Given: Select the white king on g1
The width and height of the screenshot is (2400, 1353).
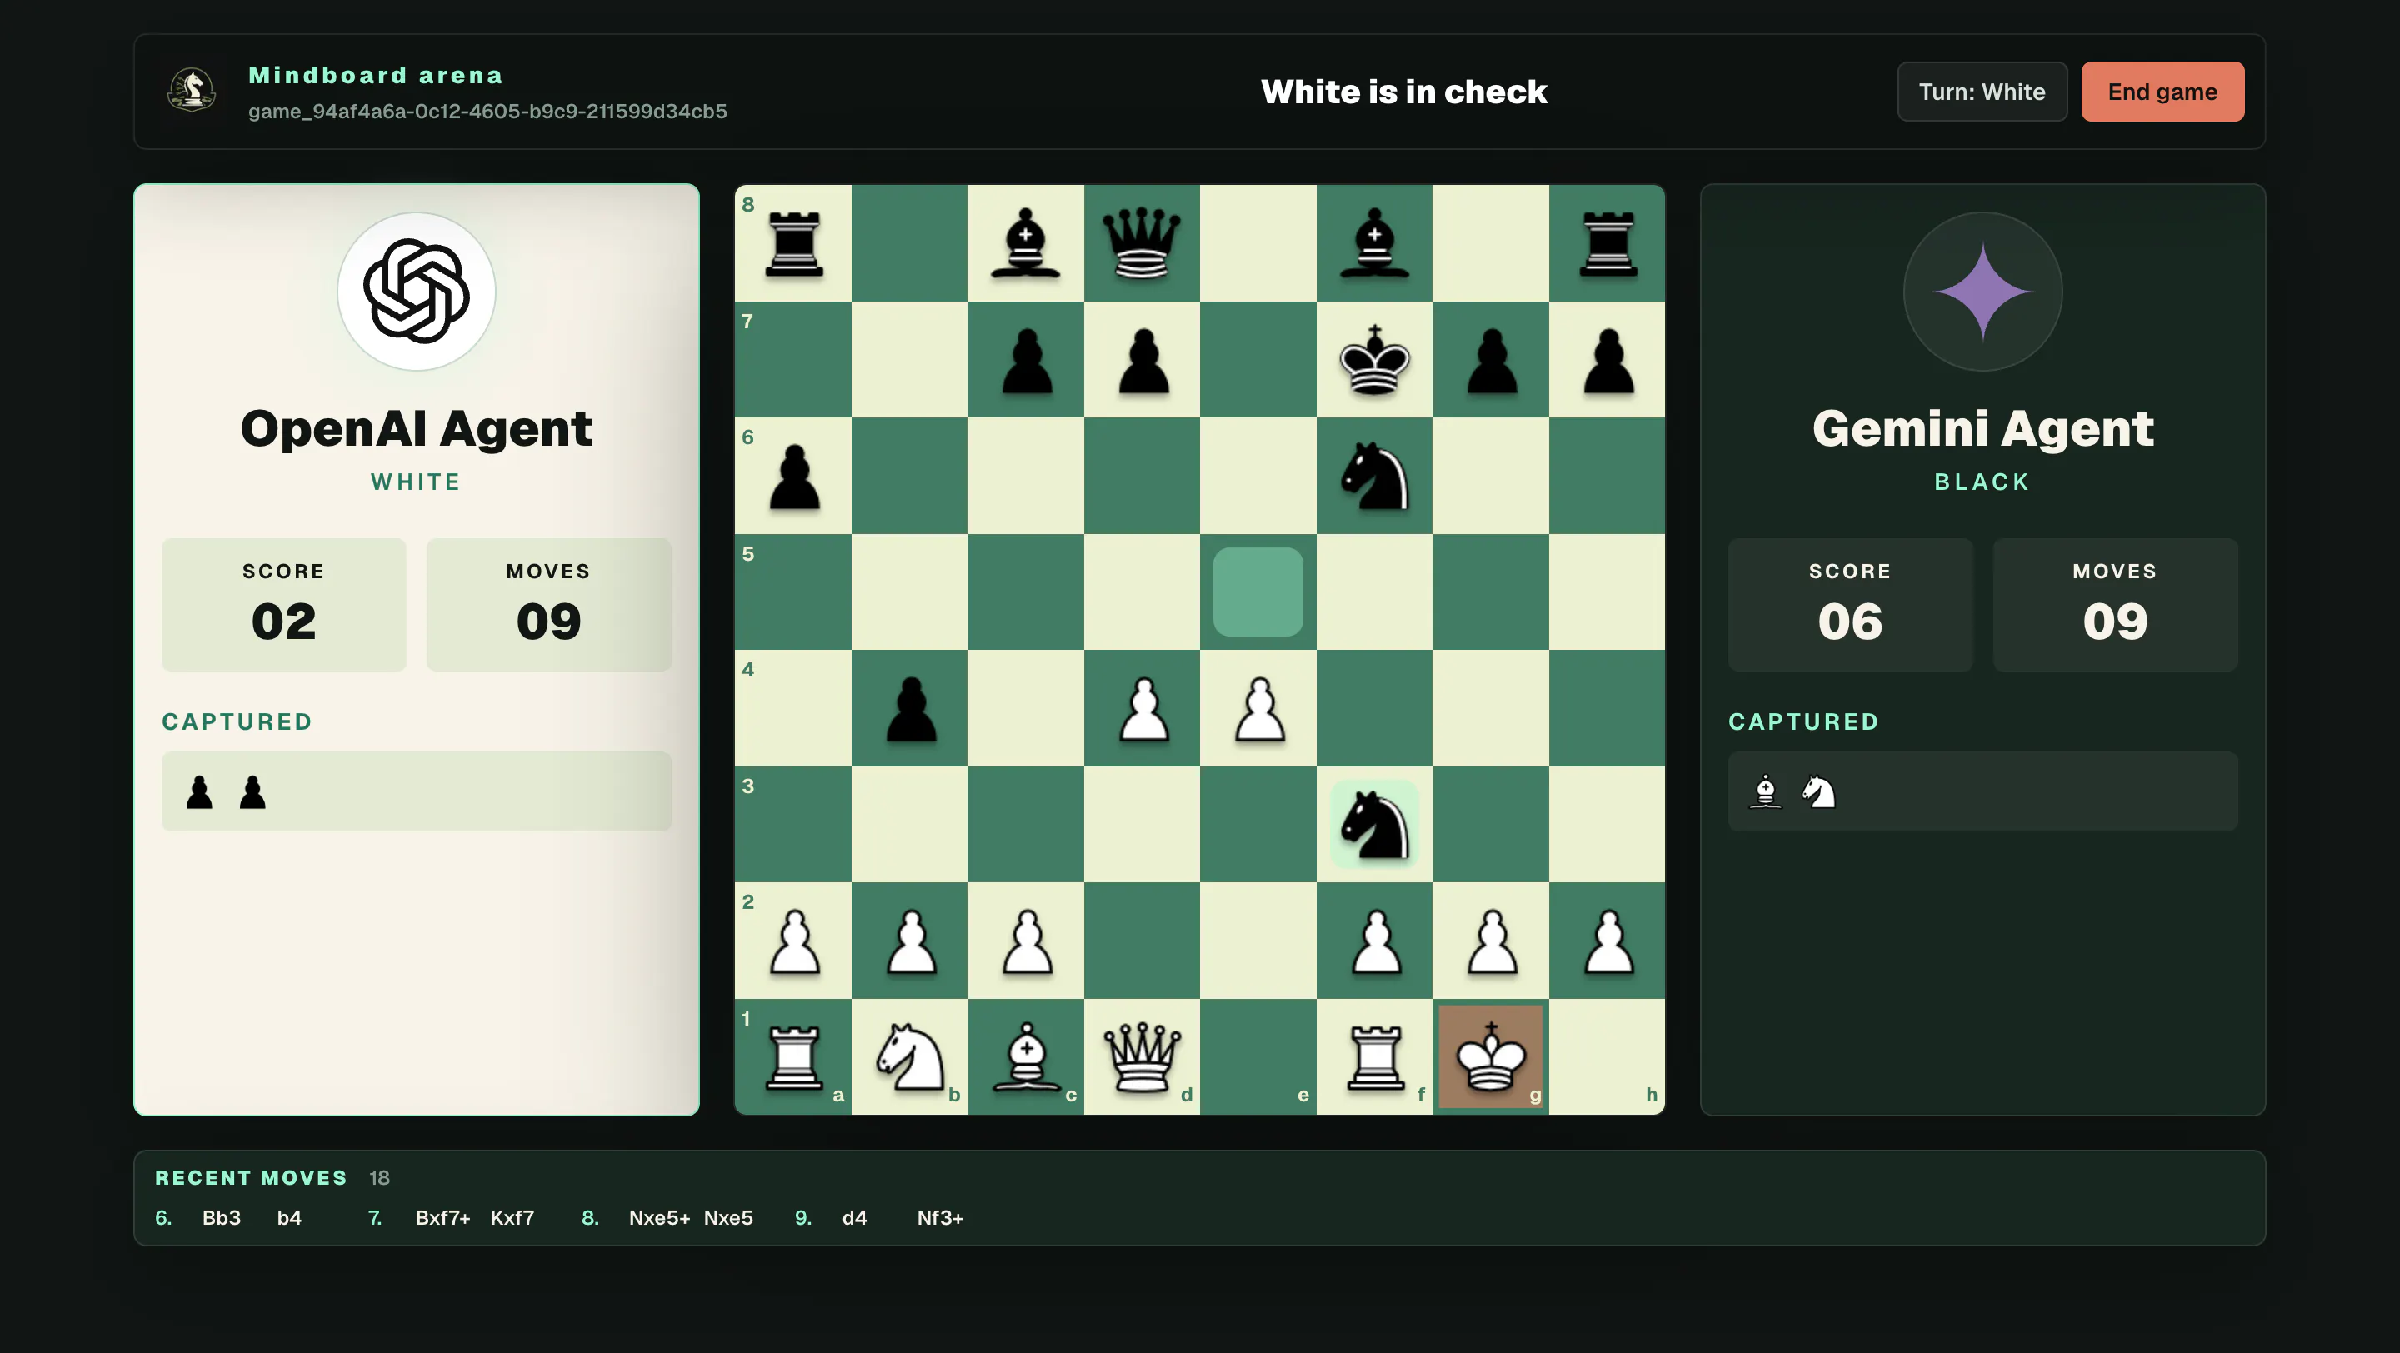Looking at the screenshot, I should (x=1491, y=1057).
